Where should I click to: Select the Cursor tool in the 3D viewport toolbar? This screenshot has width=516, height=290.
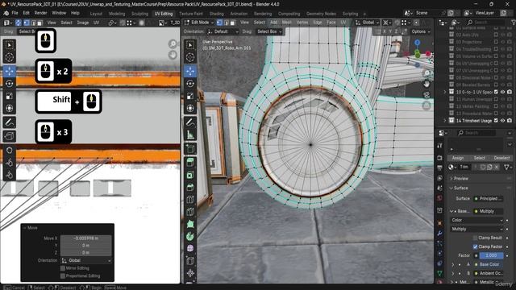click(190, 57)
